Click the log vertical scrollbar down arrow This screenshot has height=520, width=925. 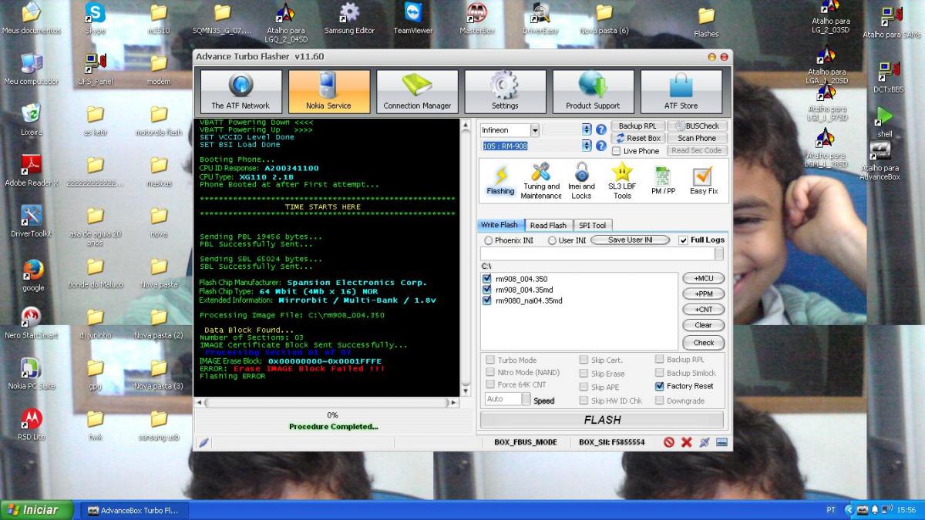(466, 391)
